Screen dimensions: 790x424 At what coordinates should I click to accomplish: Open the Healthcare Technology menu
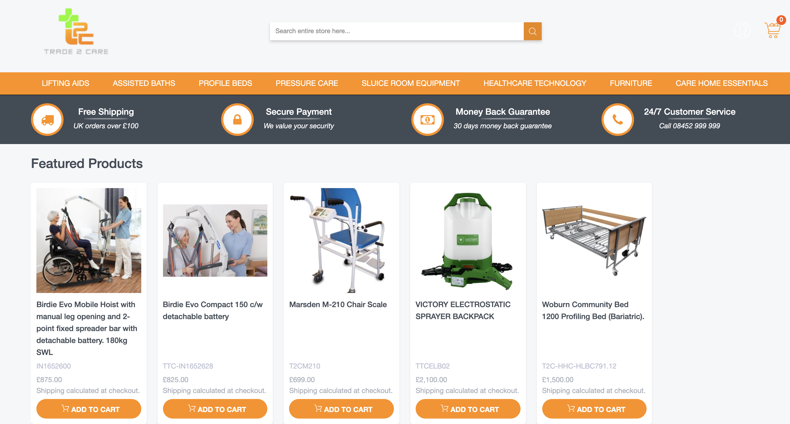(x=535, y=83)
